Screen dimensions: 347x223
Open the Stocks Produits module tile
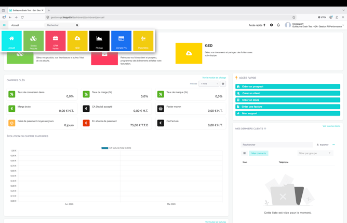pyautogui.click(x=33, y=41)
